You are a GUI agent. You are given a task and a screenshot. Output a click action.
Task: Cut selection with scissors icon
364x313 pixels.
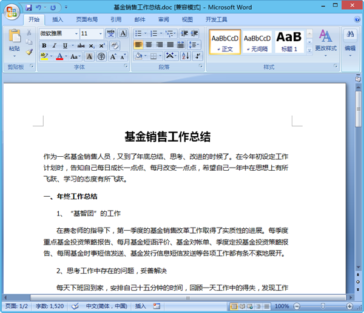29,32
